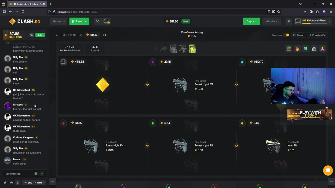Send the fire emoji reaction
Screen dimensions: 335x188
click(297, 49)
